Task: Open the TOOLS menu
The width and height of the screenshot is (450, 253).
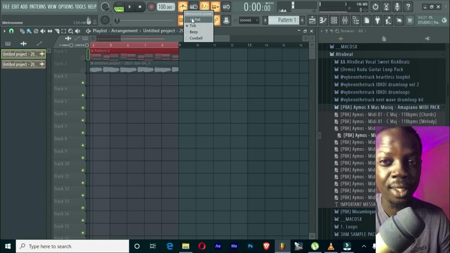Action: [x=80, y=7]
